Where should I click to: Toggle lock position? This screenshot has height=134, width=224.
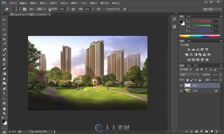pyautogui.click(x=196, y=80)
